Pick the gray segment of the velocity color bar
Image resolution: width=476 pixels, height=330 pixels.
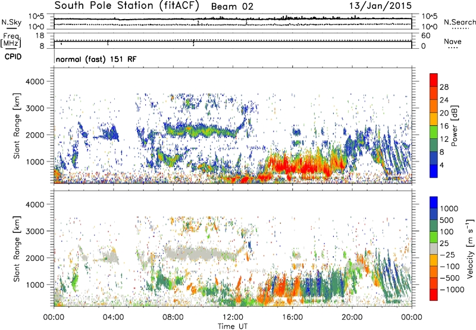(x=434, y=249)
